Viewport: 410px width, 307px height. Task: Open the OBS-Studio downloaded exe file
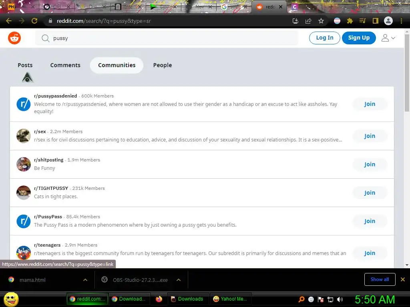(x=140, y=280)
